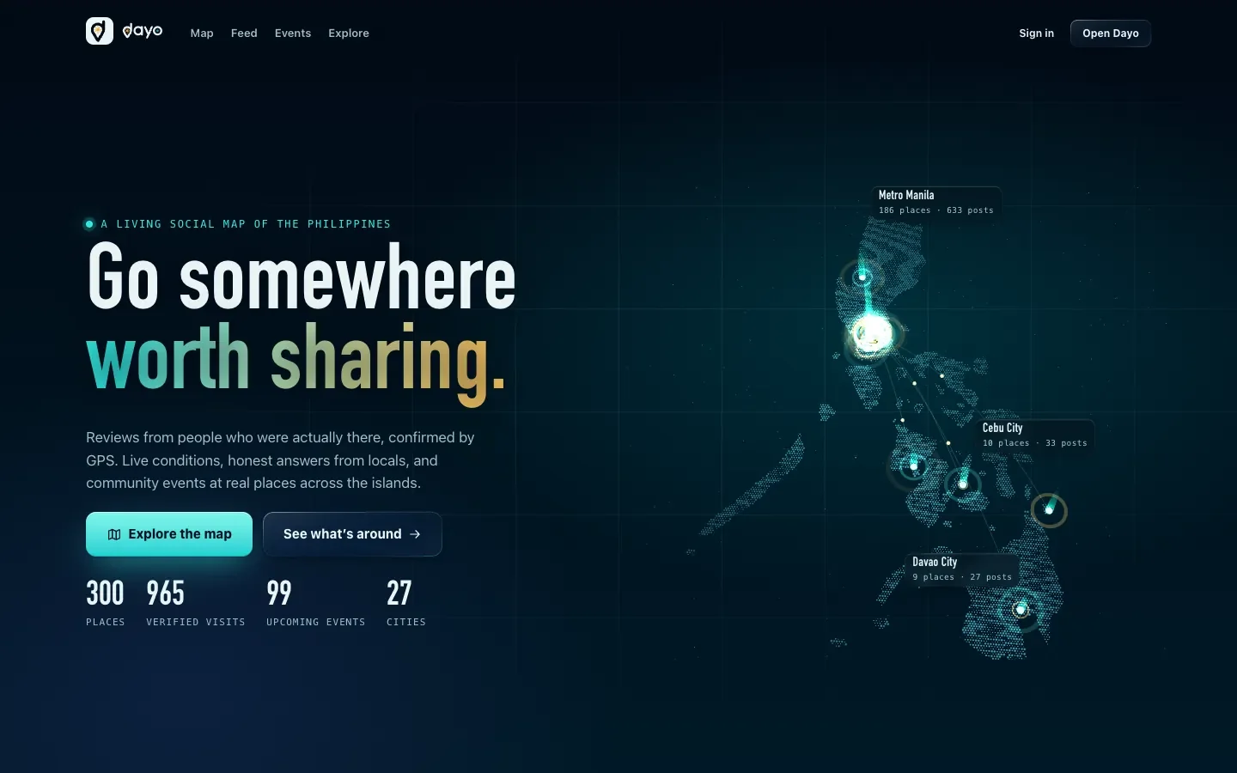
Task: Open the Metro Manila label card
Action: click(936, 203)
